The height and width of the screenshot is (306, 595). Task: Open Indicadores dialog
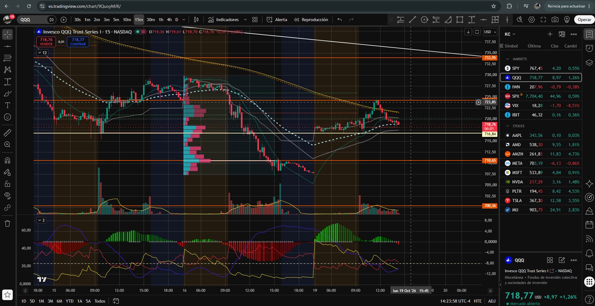tap(224, 20)
